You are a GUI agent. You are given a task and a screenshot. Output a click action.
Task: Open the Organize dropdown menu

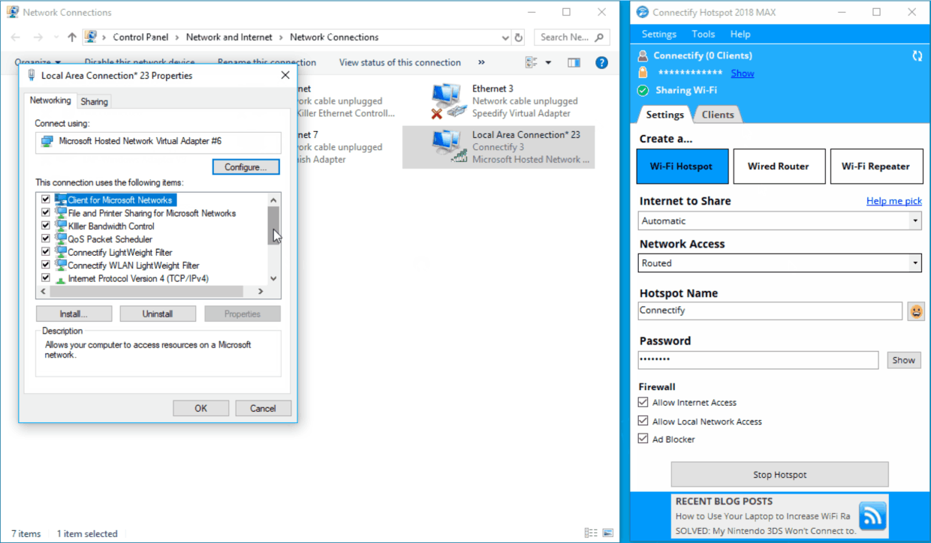click(38, 62)
